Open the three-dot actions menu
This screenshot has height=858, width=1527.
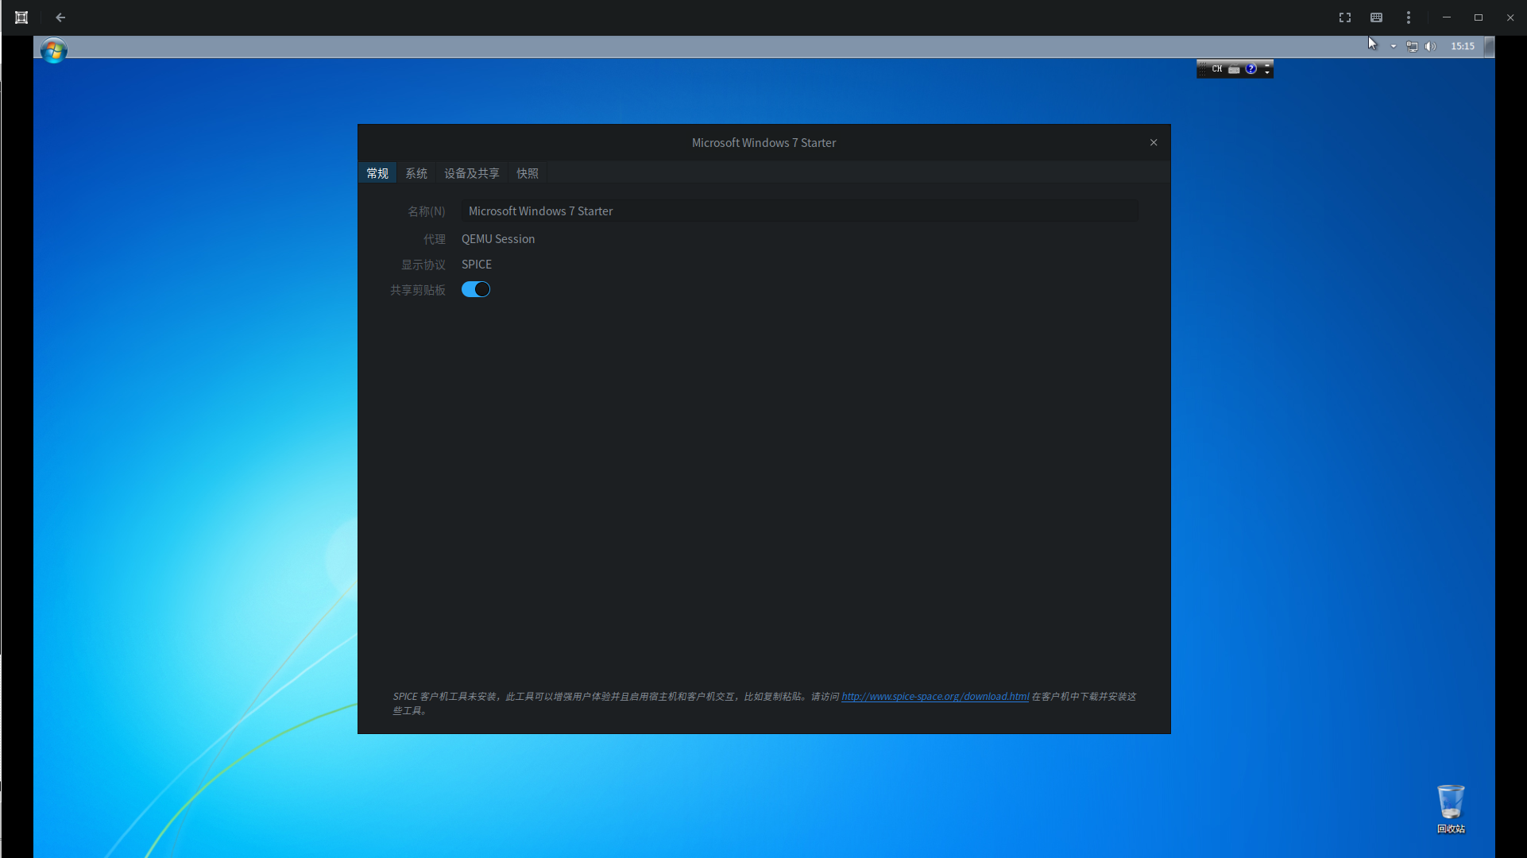[x=1409, y=17]
